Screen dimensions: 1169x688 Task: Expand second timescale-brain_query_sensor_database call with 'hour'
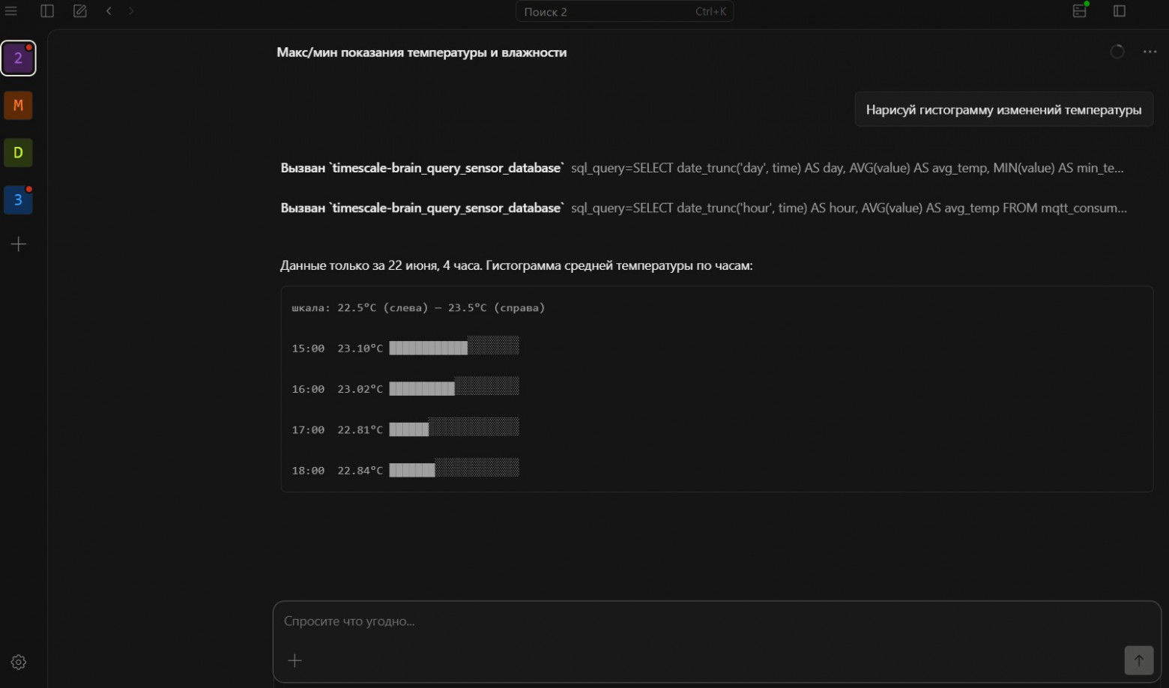click(x=704, y=208)
